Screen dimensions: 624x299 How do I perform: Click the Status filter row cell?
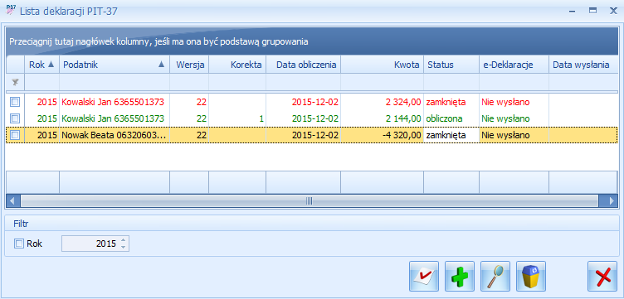(451, 82)
